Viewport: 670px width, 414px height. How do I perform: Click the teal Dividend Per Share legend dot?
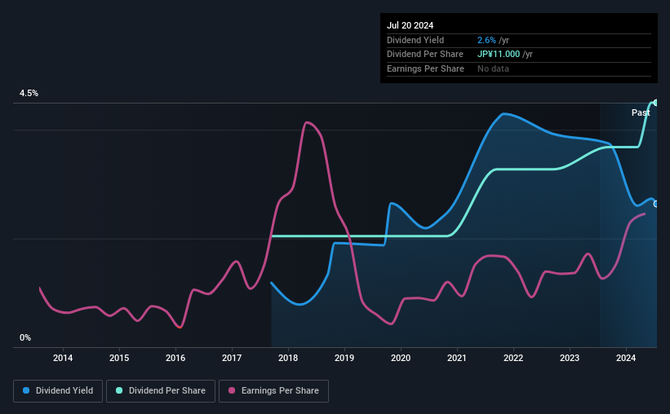tap(119, 390)
